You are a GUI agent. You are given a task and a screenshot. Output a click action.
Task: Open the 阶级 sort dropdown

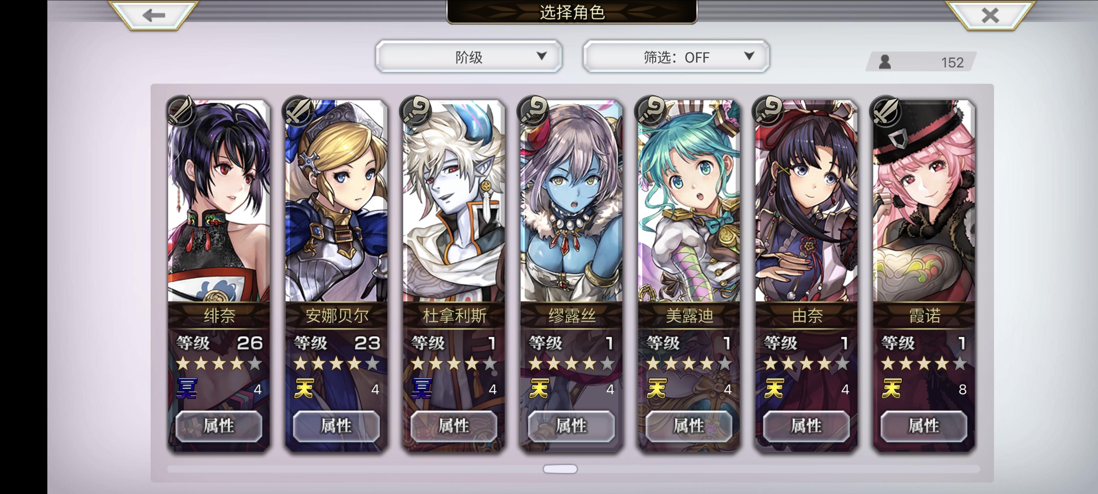468,57
